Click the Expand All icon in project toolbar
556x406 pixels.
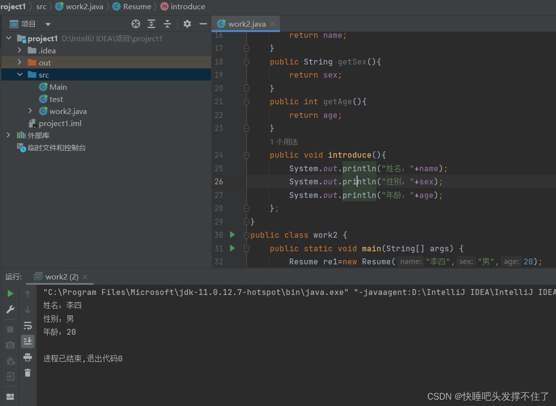coord(151,24)
